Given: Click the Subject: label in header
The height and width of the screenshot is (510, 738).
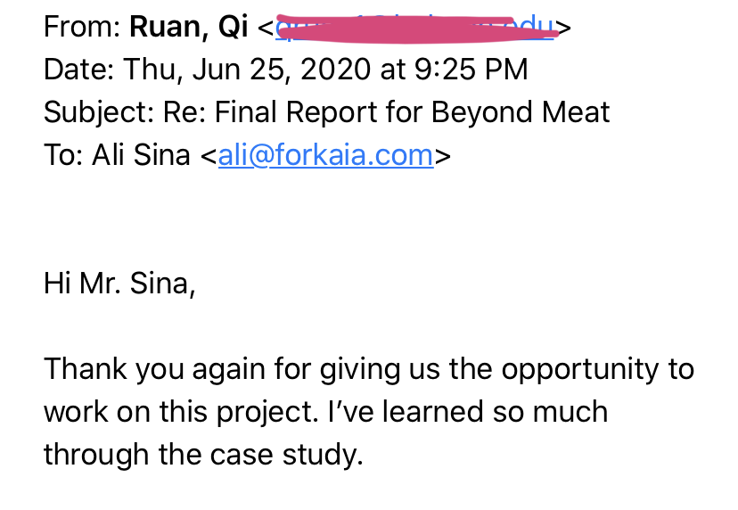Looking at the screenshot, I should point(98,112).
